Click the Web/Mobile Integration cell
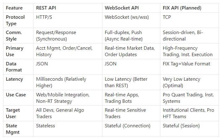 point(68,98)
